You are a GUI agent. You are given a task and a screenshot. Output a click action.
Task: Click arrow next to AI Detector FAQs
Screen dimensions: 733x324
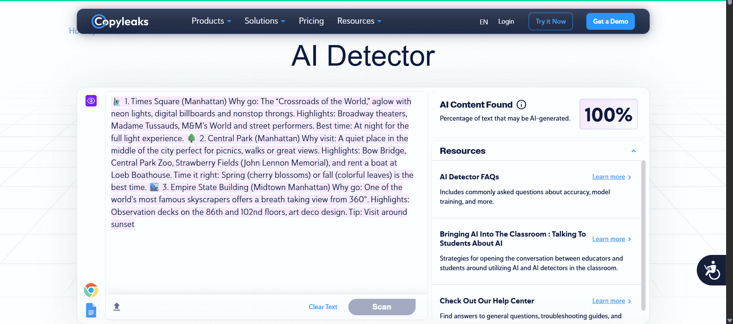pos(629,177)
